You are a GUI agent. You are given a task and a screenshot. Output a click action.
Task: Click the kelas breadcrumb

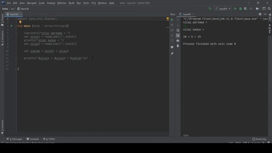point(5,8)
